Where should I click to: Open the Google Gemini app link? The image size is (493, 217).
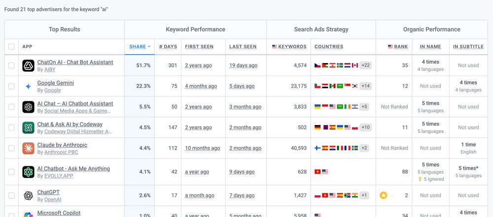point(56,83)
